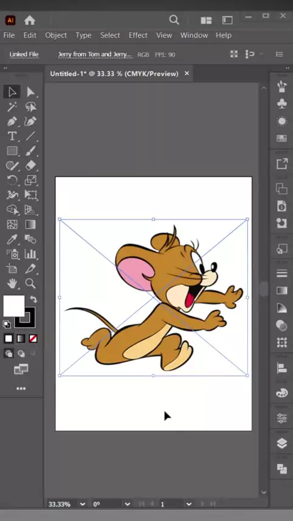Viewport: 293px width, 521px height.
Task: Select the Type tool
Action: (12, 136)
